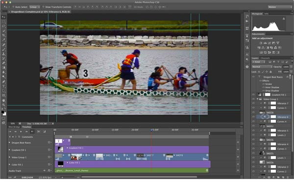294x182 pixels.
Task: Select the Move tool
Action: 3,17
